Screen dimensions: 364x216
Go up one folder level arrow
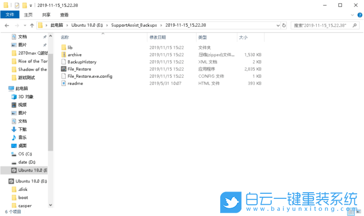coord(32,25)
